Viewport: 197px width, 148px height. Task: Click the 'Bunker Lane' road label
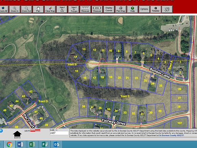pyautogui.click(x=160, y=73)
